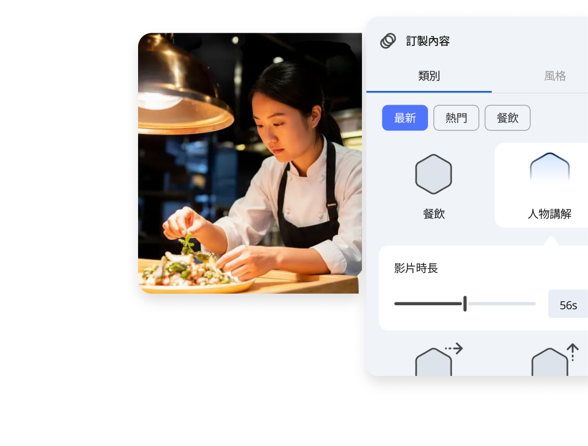Select the 最新 filter chip
This screenshot has width=588, height=446.
405,118
